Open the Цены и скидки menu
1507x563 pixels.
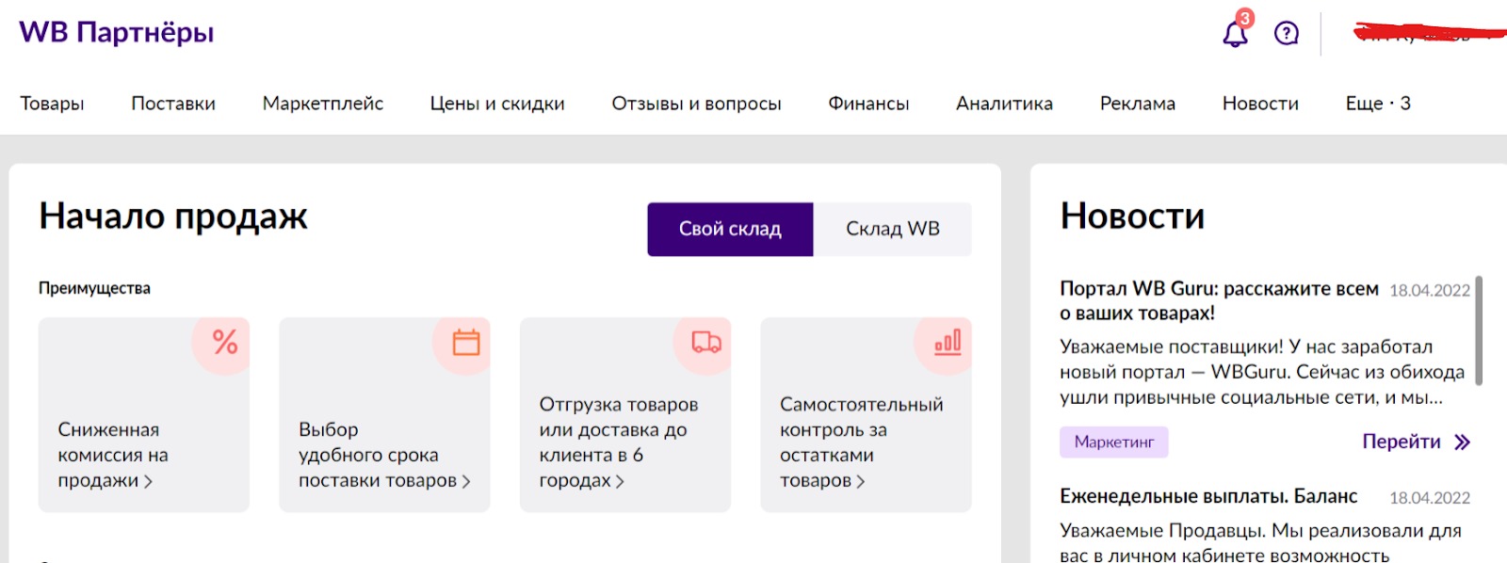497,104
